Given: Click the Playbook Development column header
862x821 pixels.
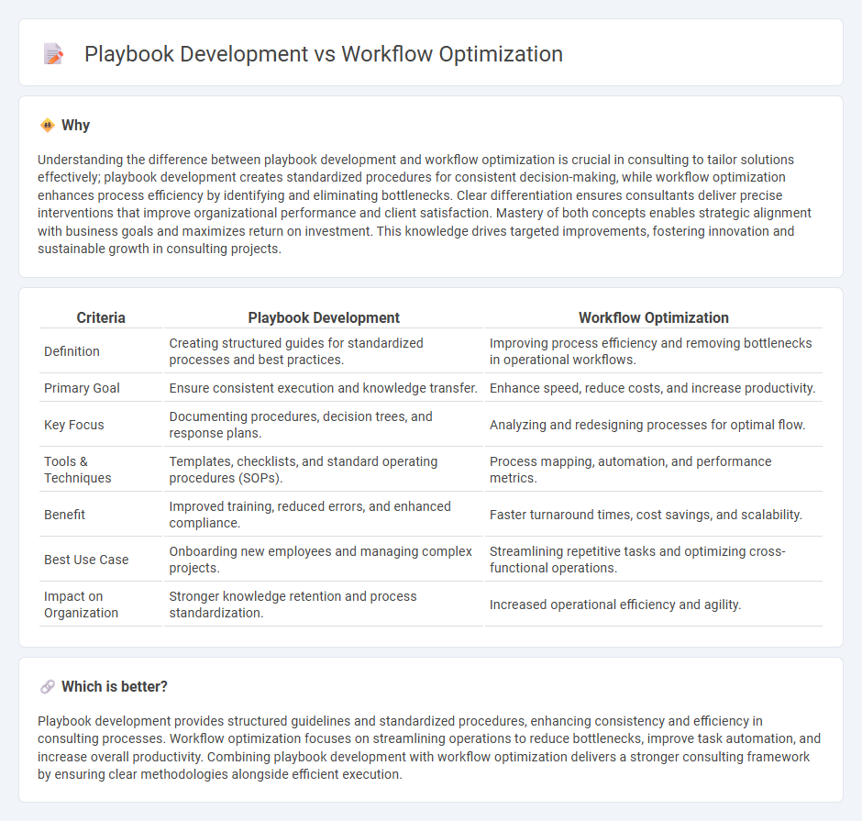Looking at the screenshot, I should coord(324,317).
